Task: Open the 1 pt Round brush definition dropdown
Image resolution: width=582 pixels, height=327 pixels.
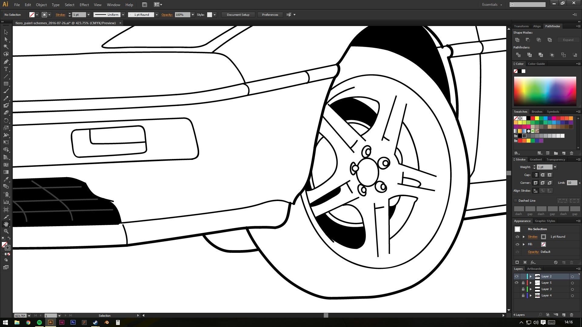Action: pyautogui.click(x=157, y=15)
